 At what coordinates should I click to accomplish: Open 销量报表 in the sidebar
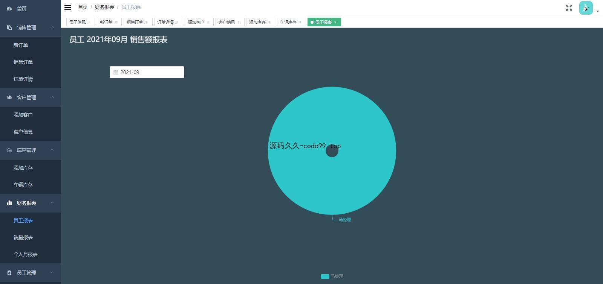tap(31, 237)
